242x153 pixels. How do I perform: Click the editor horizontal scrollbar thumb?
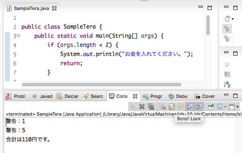tap(102, 85)
